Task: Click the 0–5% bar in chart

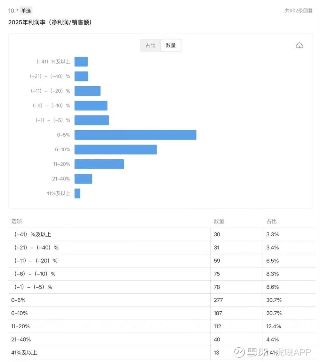Action: click(x=135, y=135)
